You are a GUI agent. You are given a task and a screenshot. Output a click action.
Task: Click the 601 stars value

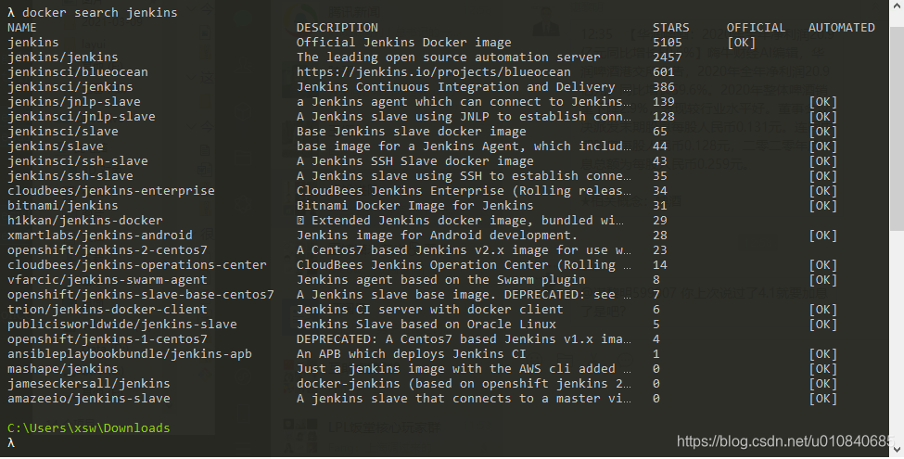click(x=664, y=72)
